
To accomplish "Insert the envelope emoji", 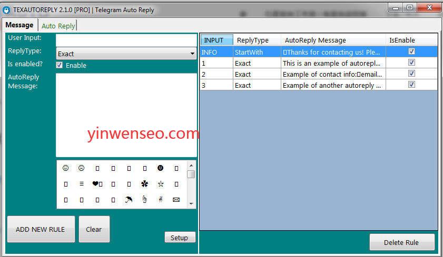I will click(176, 200).
